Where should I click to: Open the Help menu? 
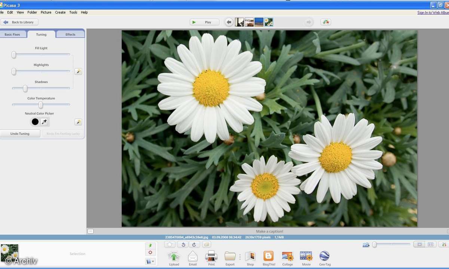85,12
